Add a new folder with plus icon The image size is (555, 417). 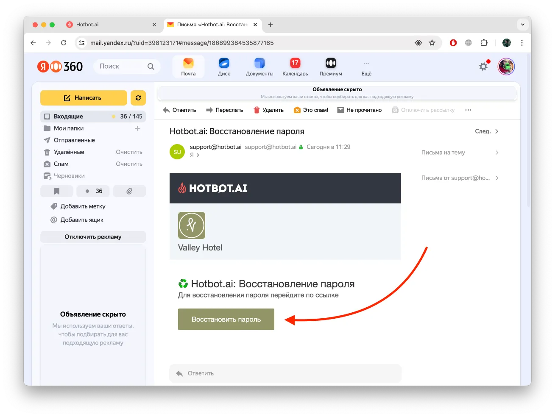point(137,128)
